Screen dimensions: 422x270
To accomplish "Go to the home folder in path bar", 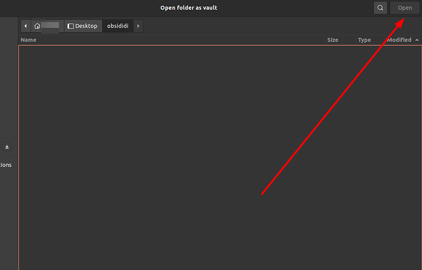I will pos(48,26).
